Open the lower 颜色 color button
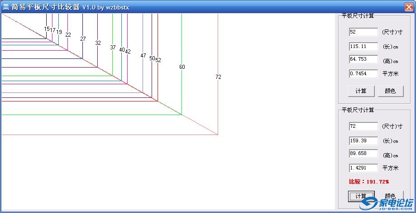Screen dimensions: 416x213 [x=390, y=196]
